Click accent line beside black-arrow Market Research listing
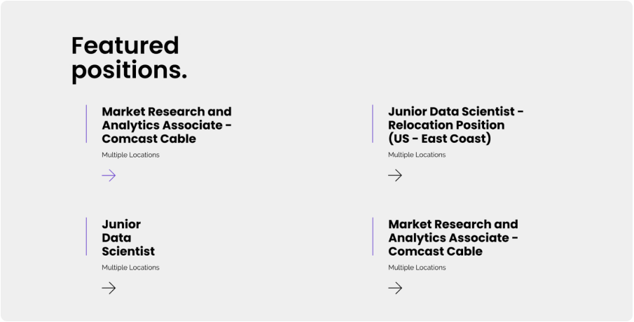Viewport: 634px width, 322px height. (373, 237)
